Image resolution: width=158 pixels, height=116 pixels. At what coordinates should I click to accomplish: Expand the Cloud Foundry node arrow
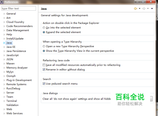pos(4,22)
